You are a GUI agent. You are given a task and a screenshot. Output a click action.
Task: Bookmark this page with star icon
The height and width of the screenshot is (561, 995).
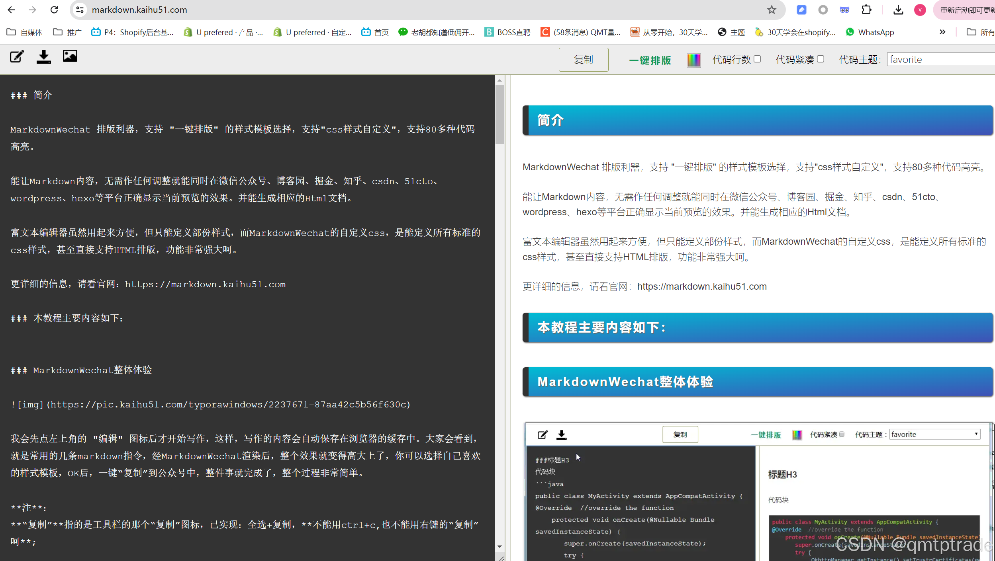772,10
